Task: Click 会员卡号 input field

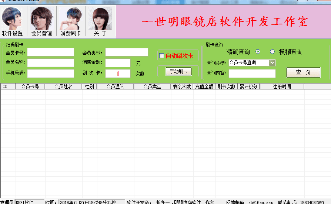Action: (x=50, y=52)
